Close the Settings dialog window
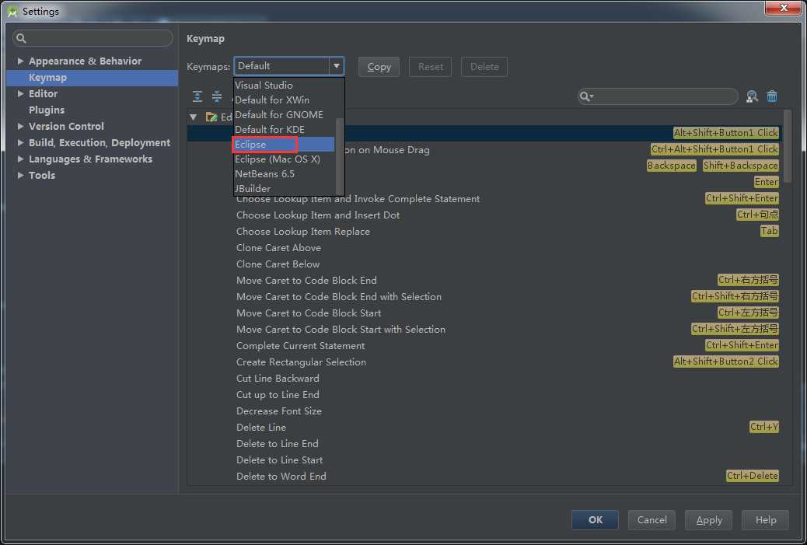This screenshot has height=545, width=807. (783, 8)
